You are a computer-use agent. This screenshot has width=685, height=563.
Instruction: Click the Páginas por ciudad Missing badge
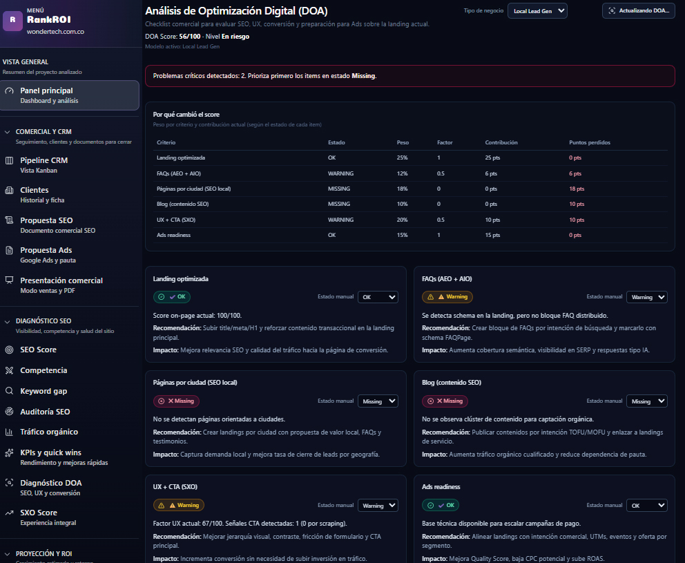tap(176, 401)
